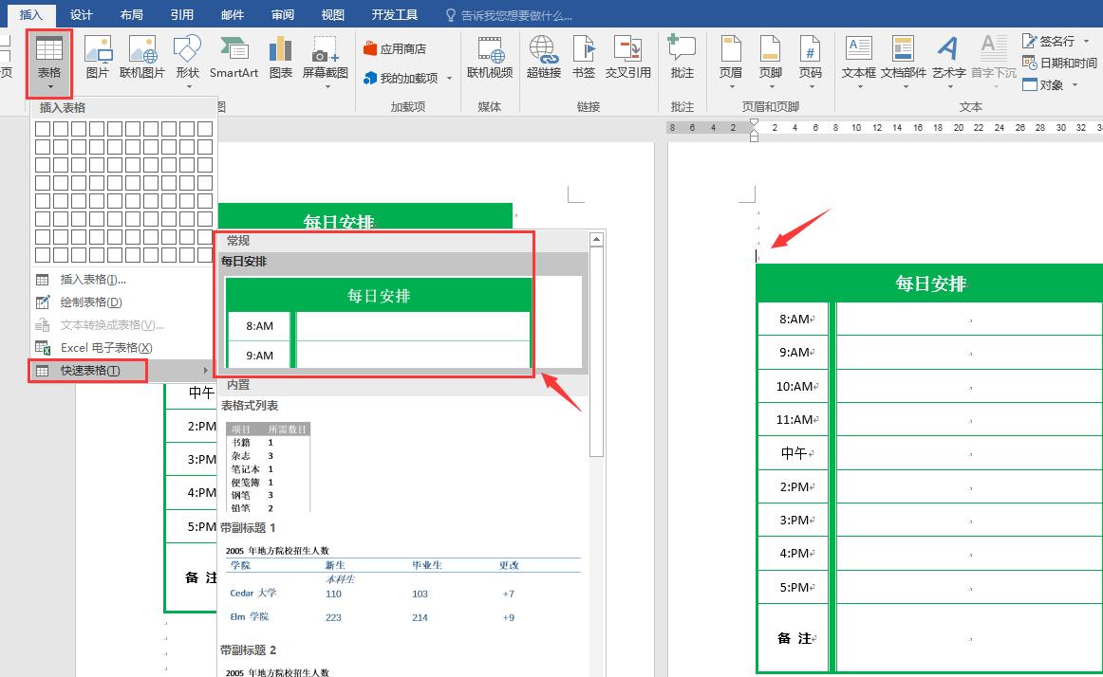Click the 告诉我您想要做什么 search box

pos(516,15)
